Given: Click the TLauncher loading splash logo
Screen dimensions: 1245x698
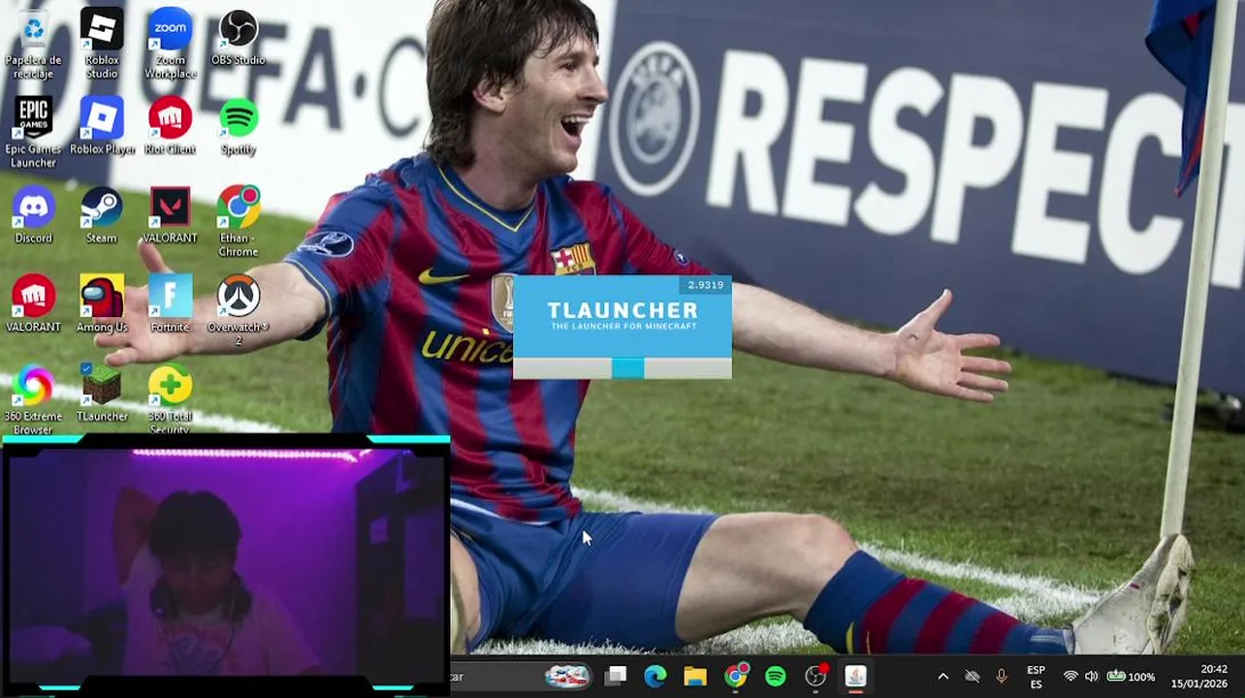Looking at the screenshot, I should (x=622, y=315).
